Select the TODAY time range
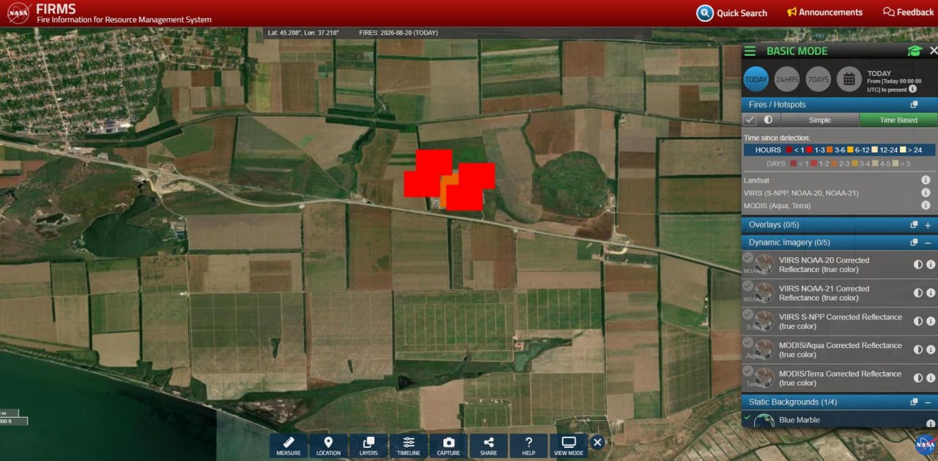 coord(756,79)
